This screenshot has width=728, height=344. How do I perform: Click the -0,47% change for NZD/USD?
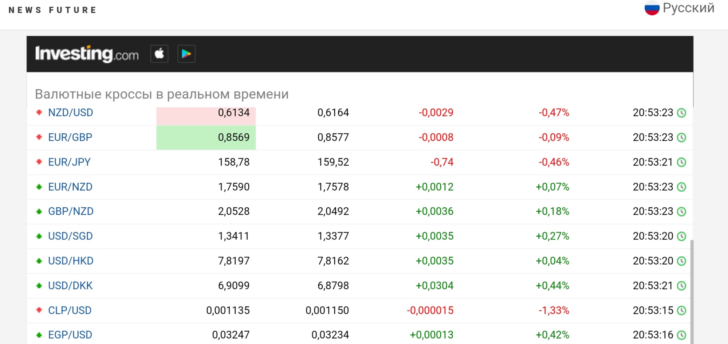(x=554, y=113)
